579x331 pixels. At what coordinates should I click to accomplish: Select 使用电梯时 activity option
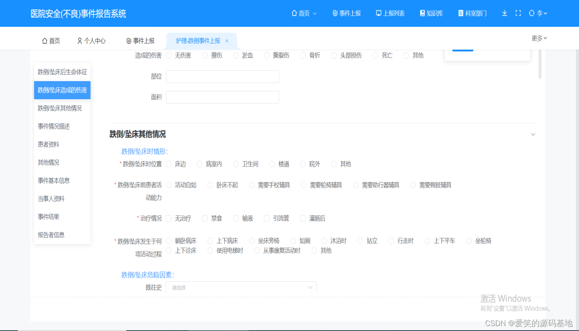[x=211, y=250]
